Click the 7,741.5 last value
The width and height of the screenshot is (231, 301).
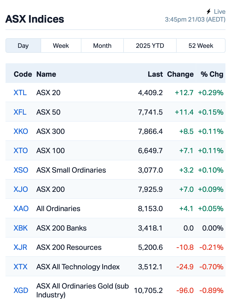(x=150, y=112)
